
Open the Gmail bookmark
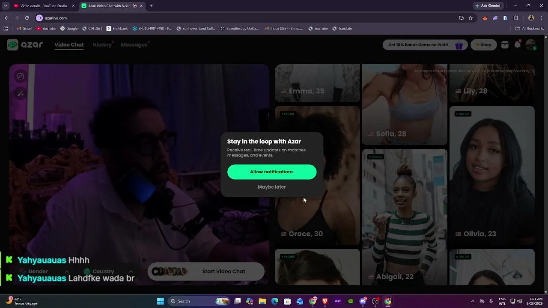pos(24,29)
